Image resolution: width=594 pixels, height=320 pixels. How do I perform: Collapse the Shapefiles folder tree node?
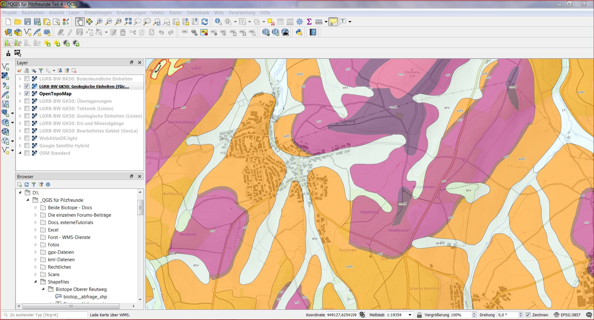pyautogui.click(x=36, y=282)
